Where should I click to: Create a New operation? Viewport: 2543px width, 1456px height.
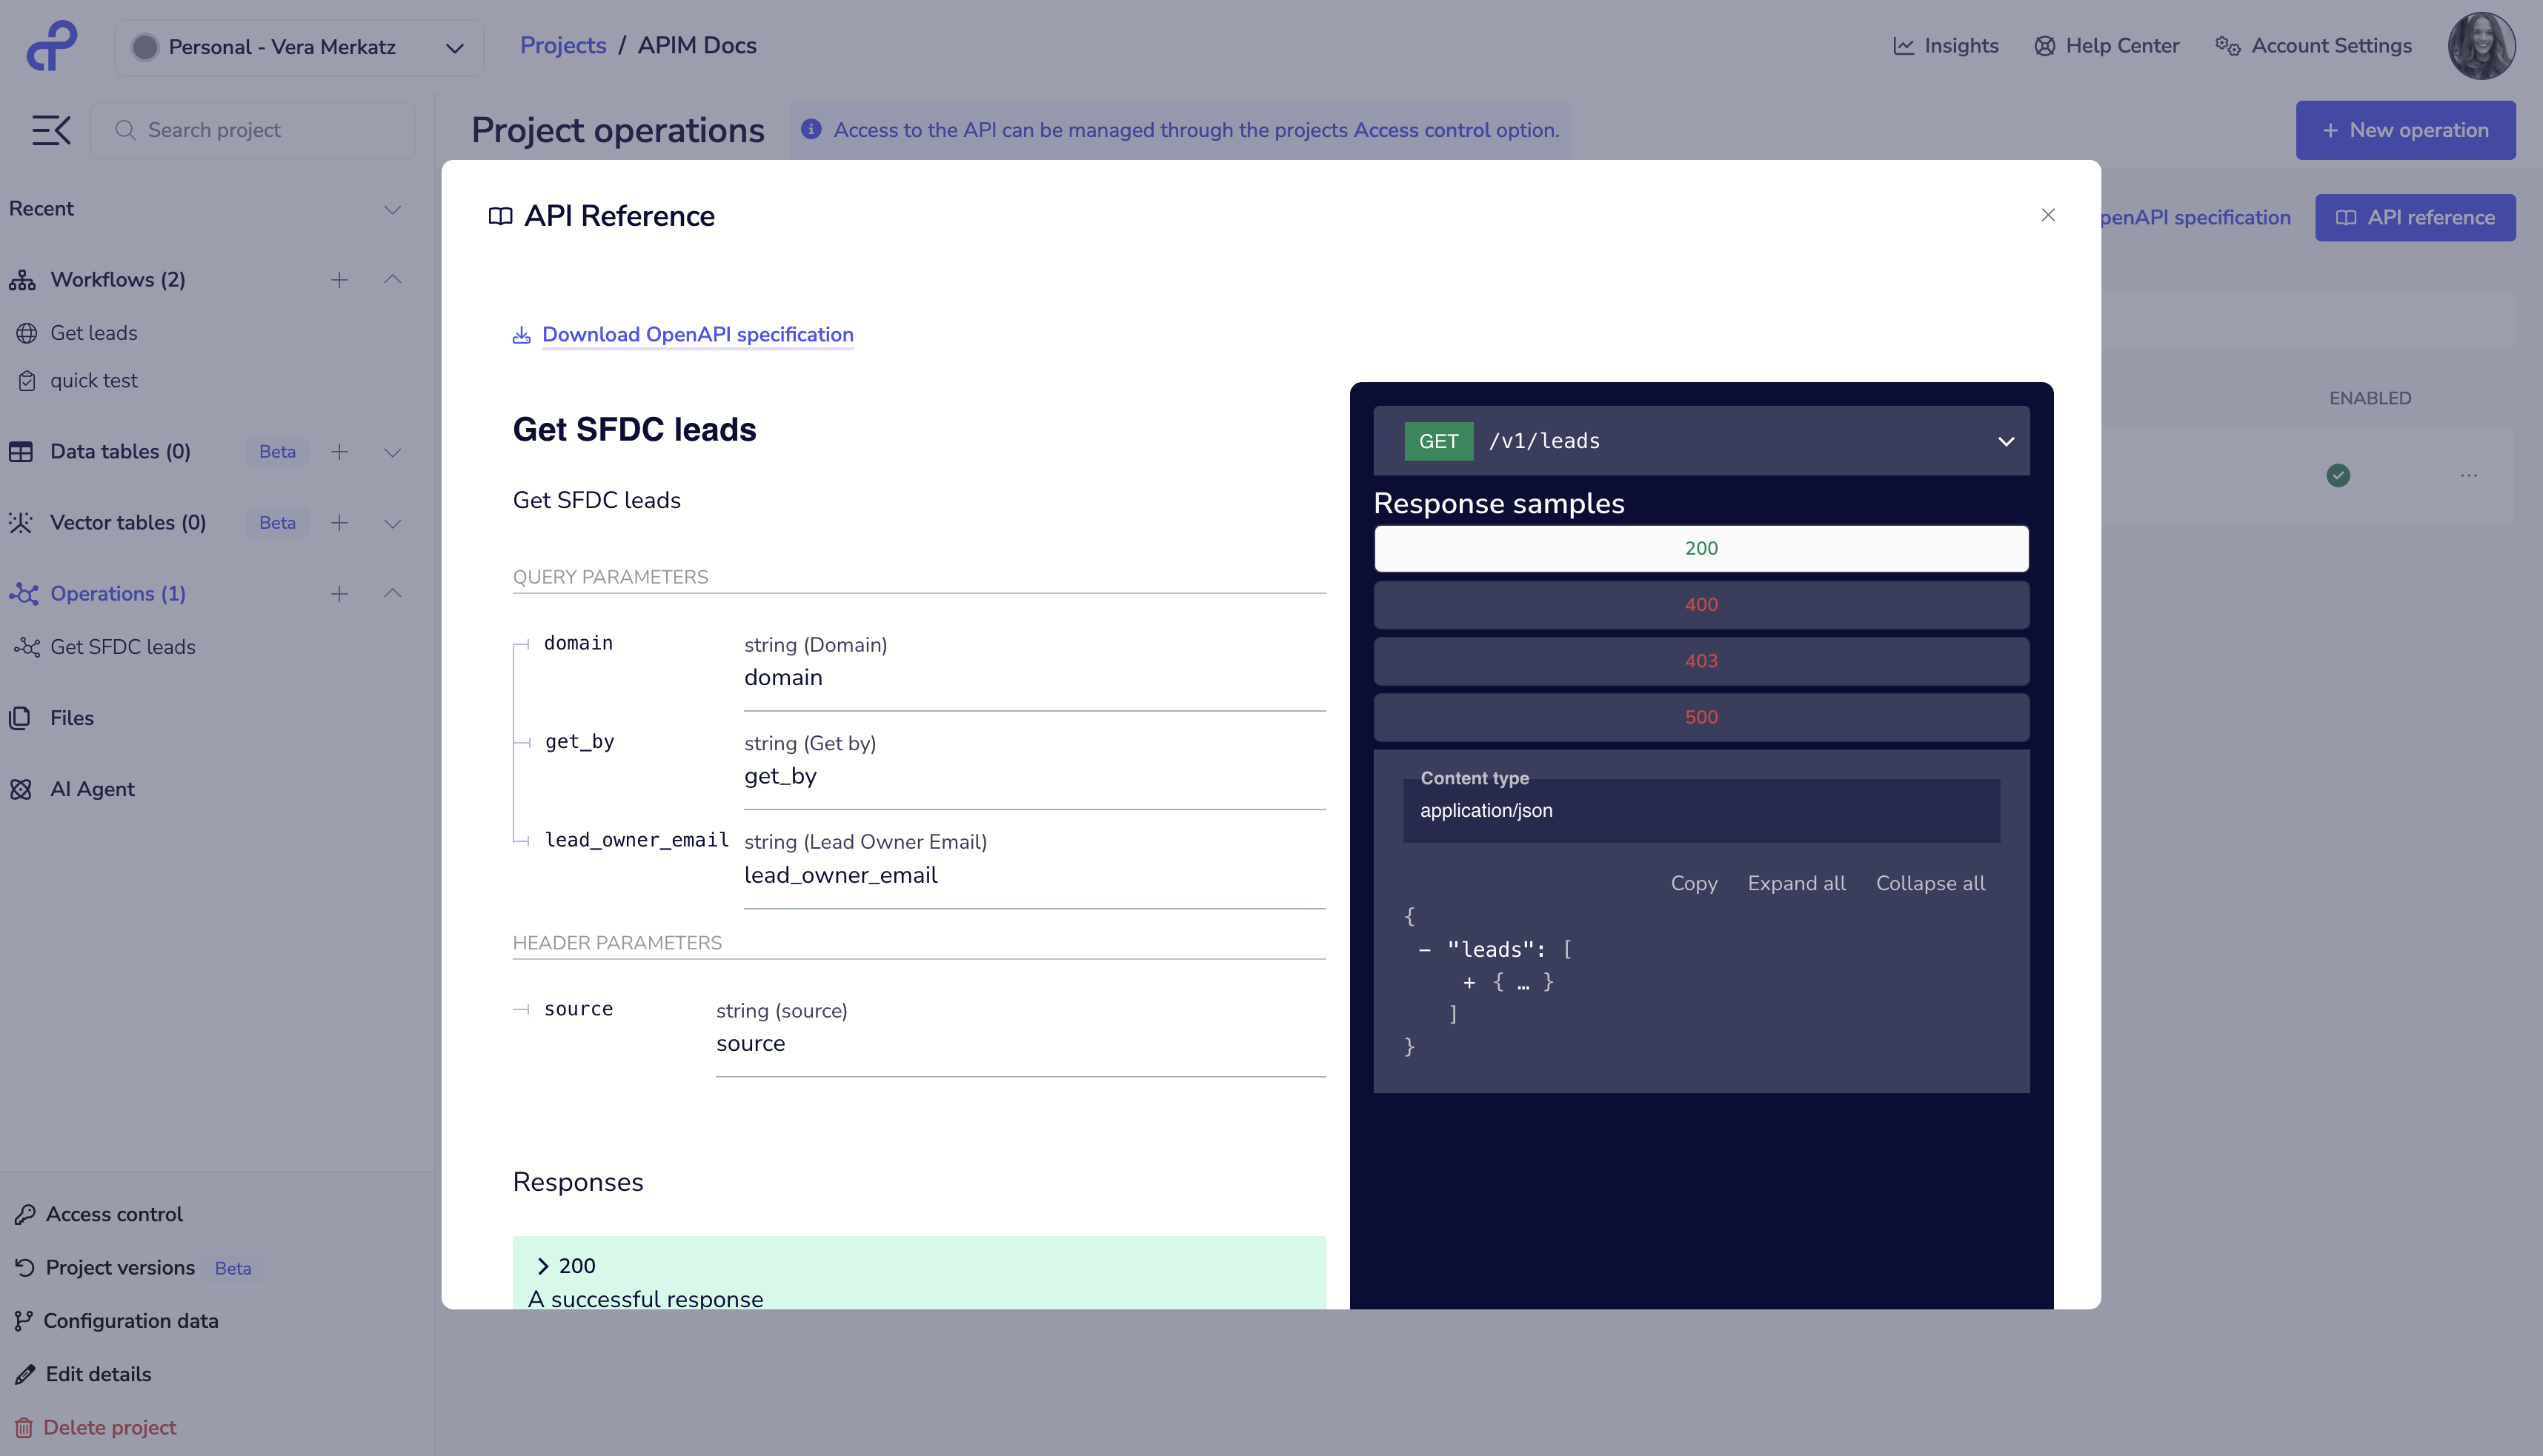[2406, 130]
